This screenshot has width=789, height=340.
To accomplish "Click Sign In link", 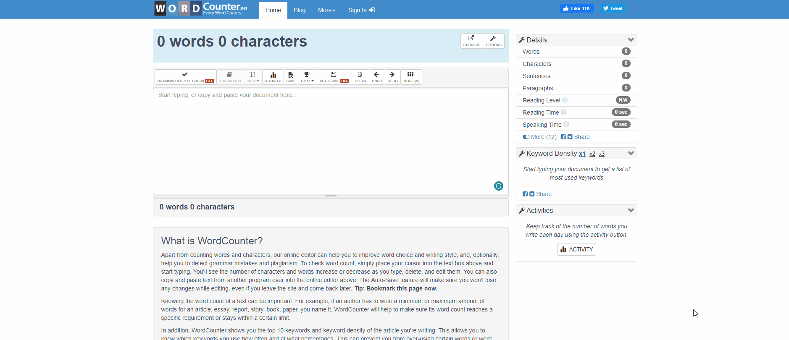I will [361, 10].
